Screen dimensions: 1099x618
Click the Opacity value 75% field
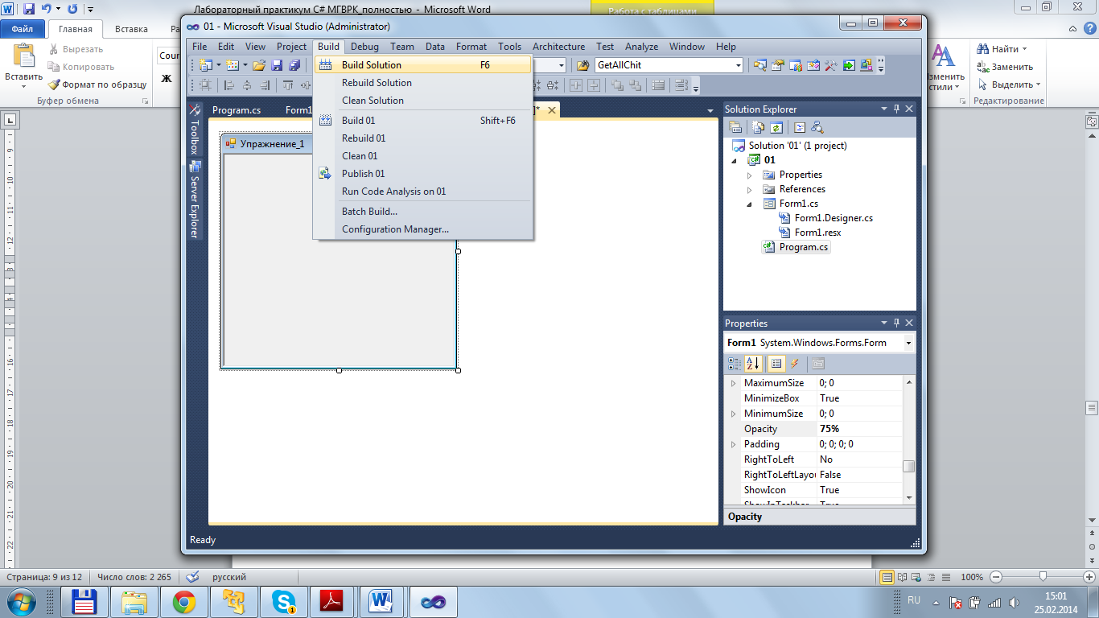click(858, 429)
